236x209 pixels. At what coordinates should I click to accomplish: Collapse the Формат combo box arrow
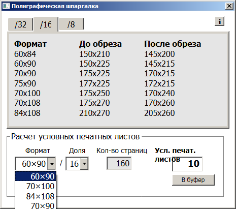pos(52,164)
